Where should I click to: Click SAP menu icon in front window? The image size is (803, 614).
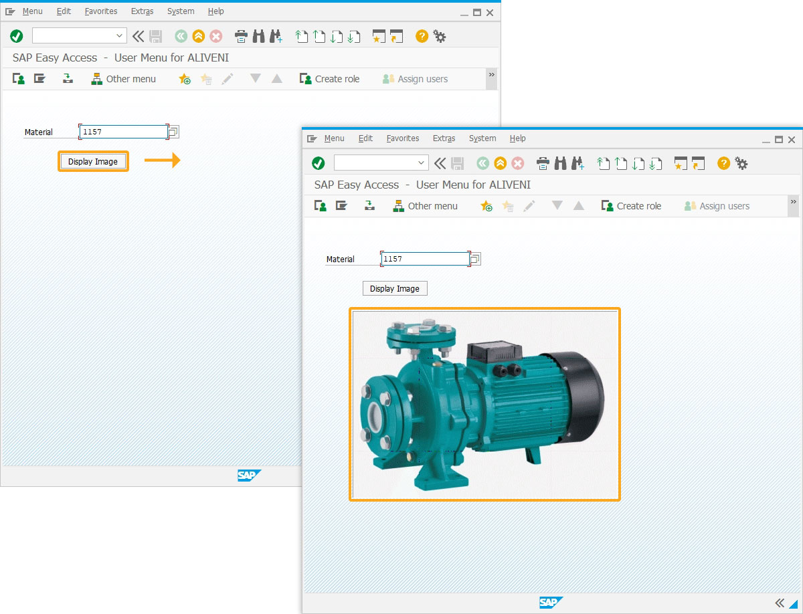pos(342,206)
